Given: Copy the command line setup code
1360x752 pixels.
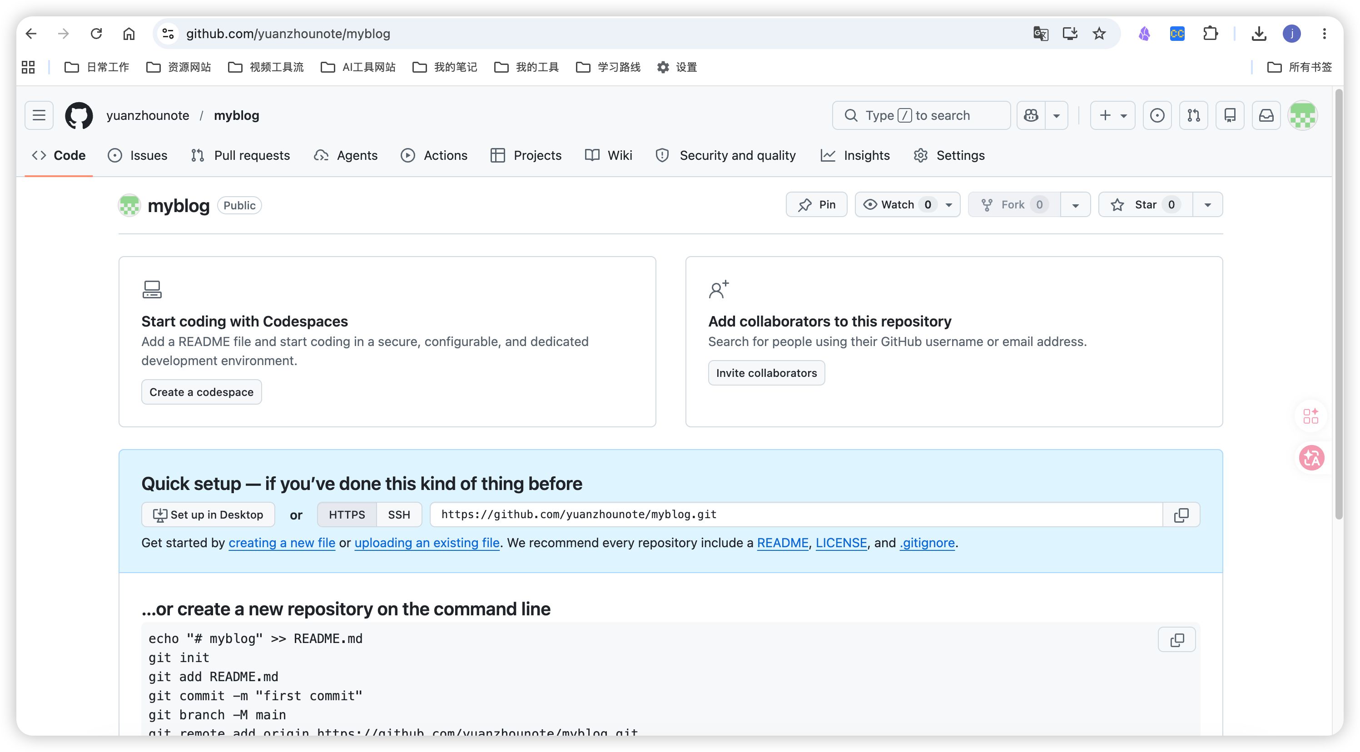Looking at the screenshot, I should coord(1176,639).
